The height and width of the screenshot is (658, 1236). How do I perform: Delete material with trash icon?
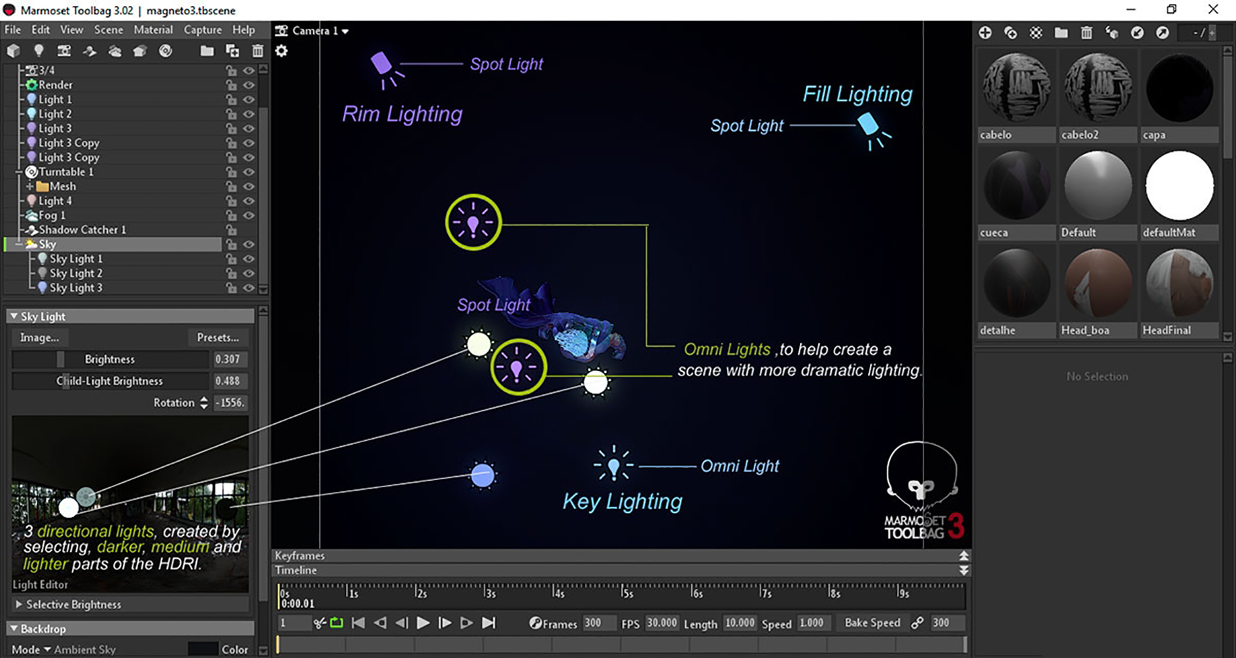tap(1086, 33)
